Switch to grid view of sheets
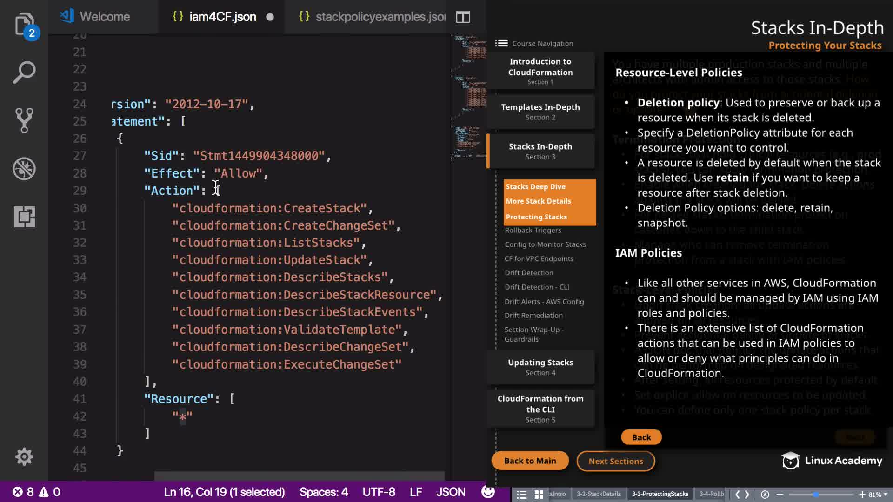Screen dimensions: 893x502 [x=539, y=494]
